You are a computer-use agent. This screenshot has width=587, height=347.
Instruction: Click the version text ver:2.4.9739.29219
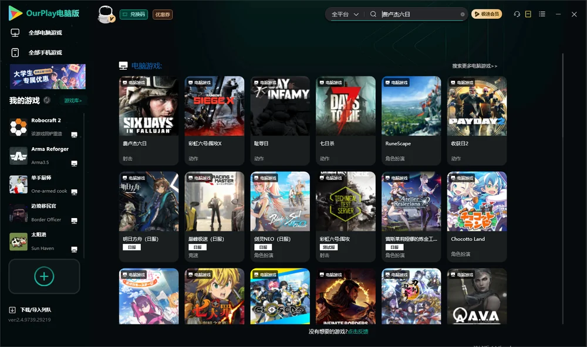tap(29, 319)
